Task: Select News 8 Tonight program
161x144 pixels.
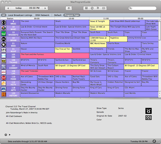Action: tap(99, 23)
